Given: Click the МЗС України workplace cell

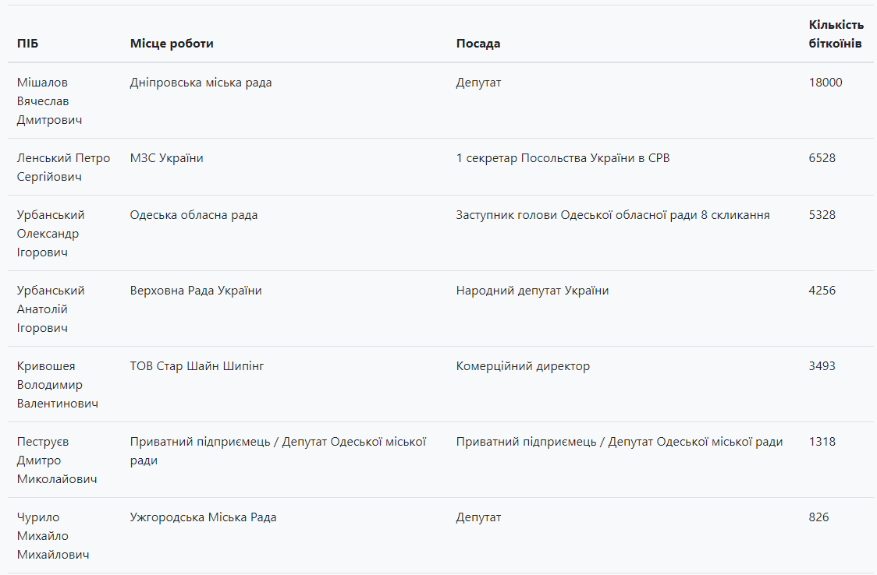Looking at the screenshot, I should (x=167, y=158).
